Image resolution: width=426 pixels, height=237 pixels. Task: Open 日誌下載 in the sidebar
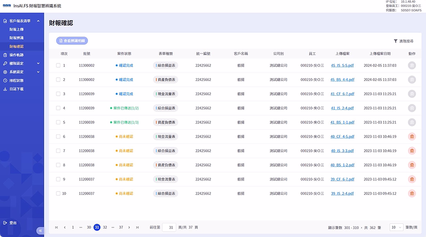(16, 89)
